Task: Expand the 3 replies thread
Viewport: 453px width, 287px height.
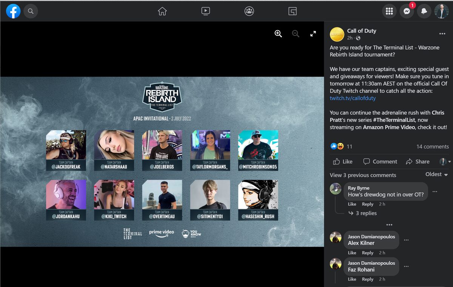Action: tap(363, 213)
